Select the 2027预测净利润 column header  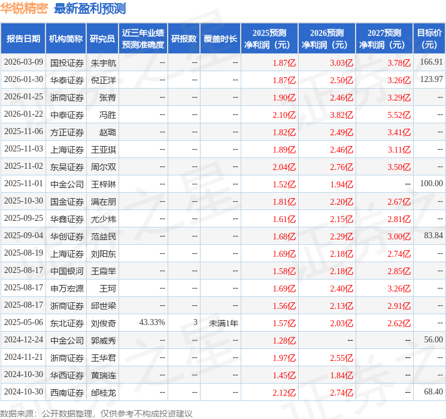pyautogui.click(x=384, y=39)
